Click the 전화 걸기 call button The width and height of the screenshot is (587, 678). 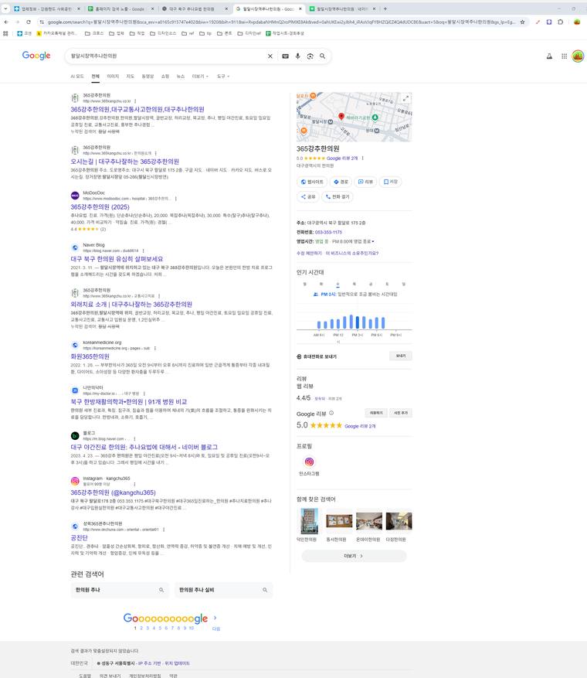pos(338,196)
